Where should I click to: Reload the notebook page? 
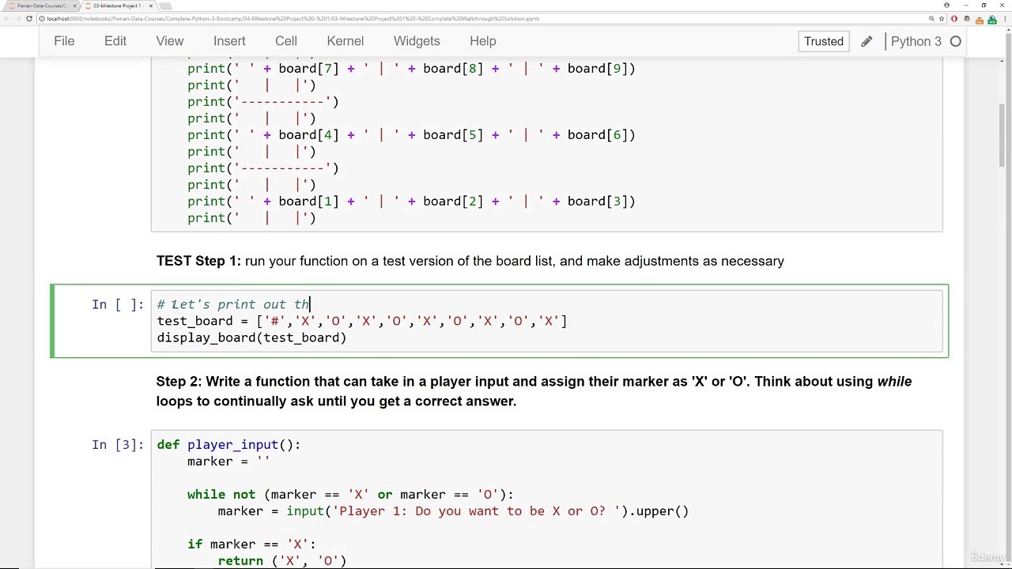[x=29, y=18]
